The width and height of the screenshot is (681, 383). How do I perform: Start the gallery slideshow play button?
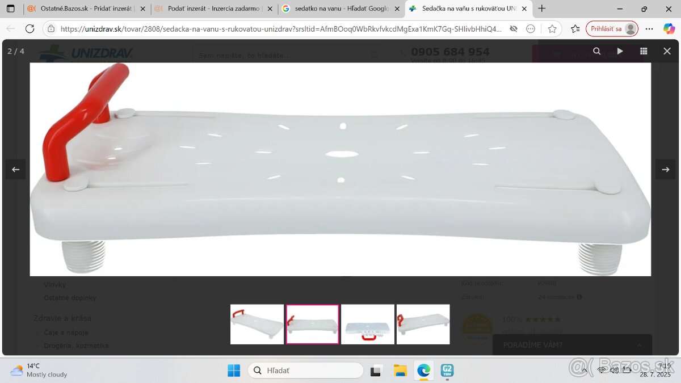(620, 51)
